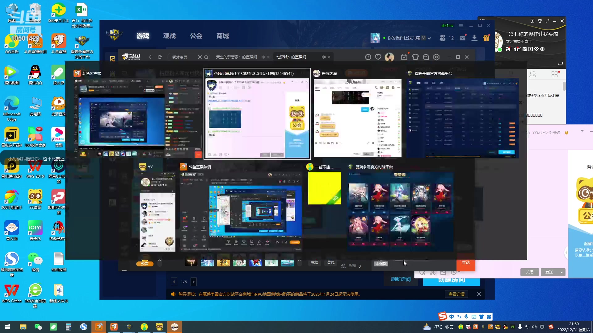This screenshot has height=333, width=593.
Task: Open the Douyu user avatar menu
Action: pyautogui.click(x=389, y=57)
